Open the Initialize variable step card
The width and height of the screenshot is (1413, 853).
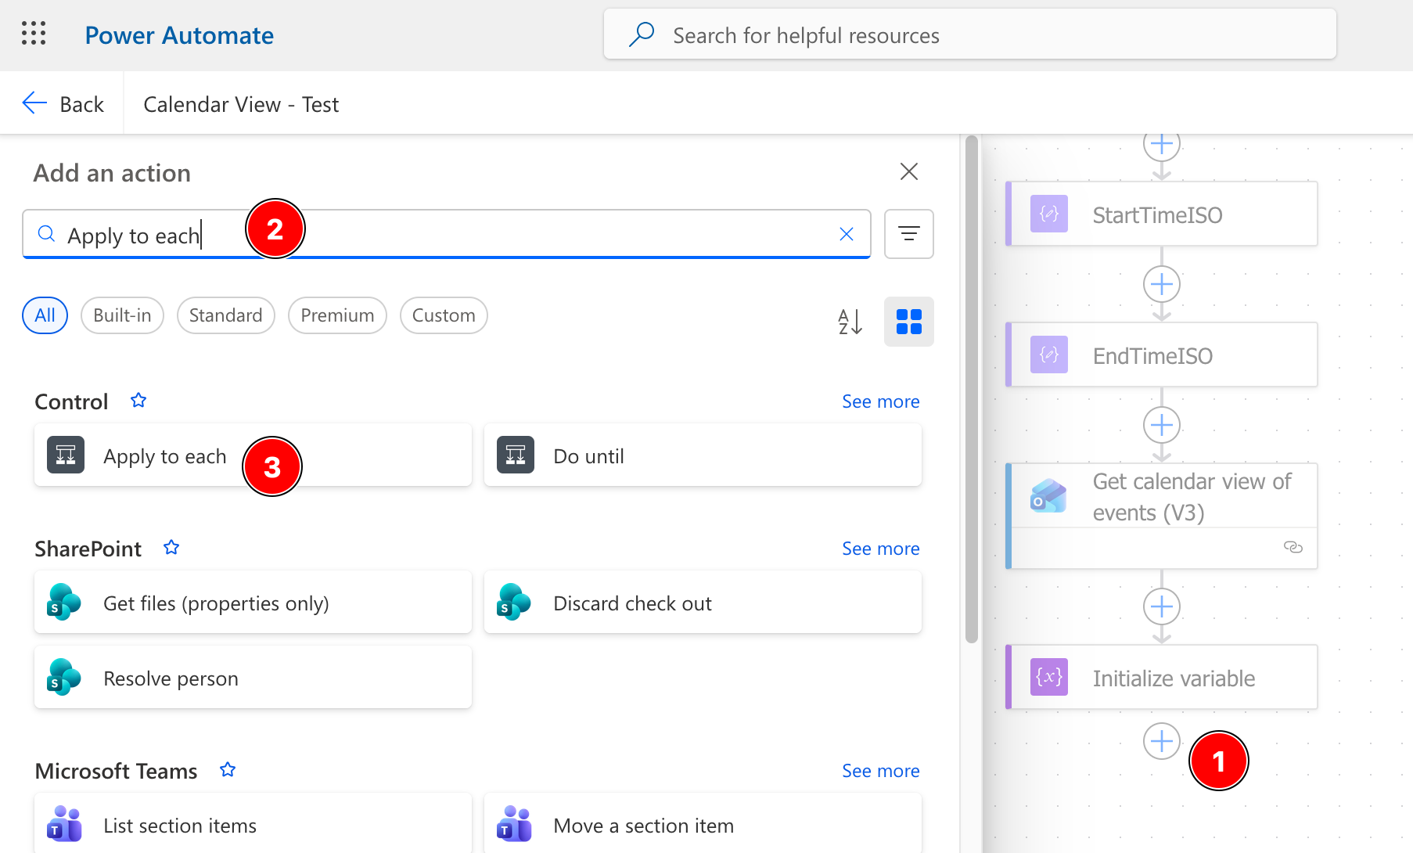[1162, 678]
